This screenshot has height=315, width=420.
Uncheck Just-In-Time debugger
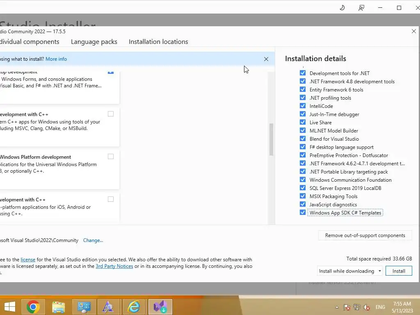point(303,114)
